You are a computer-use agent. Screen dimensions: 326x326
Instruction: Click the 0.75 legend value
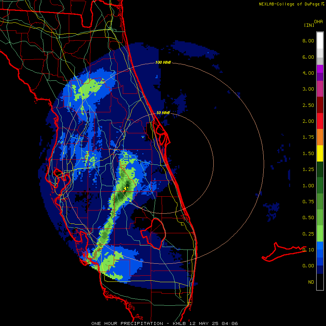tap(308, 202)
